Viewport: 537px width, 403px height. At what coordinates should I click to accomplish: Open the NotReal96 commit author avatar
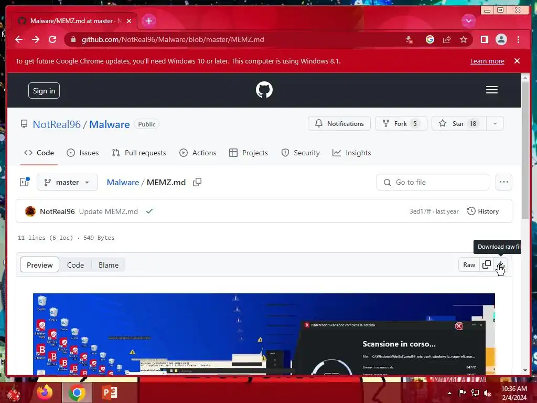click(30, 211)
